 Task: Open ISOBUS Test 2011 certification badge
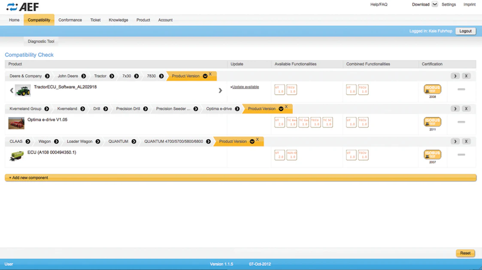click(433, 122)
